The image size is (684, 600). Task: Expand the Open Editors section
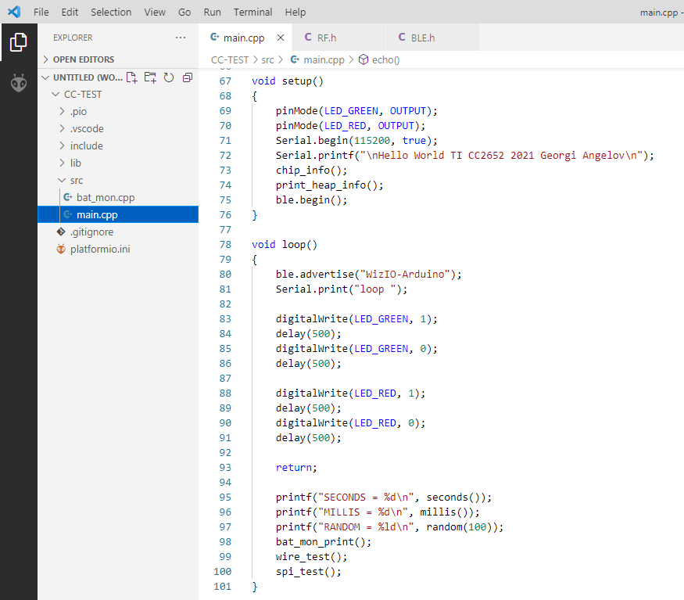(x=118, y=59)
